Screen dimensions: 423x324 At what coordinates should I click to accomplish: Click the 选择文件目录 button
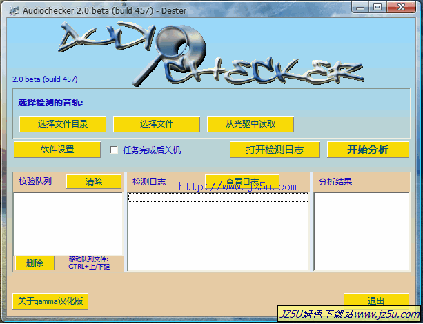(x=63, y=124)
